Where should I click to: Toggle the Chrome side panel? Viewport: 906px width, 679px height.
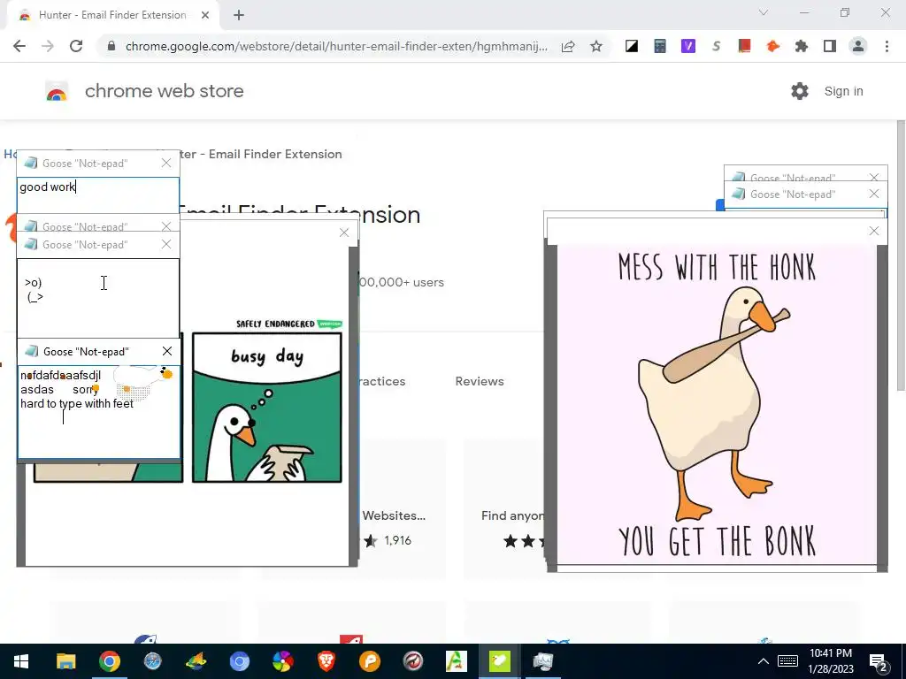click(830, 46)
